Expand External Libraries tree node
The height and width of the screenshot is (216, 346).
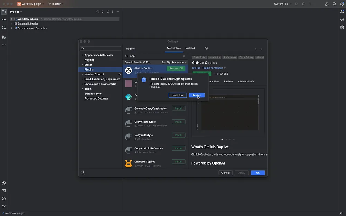[12, 24]
